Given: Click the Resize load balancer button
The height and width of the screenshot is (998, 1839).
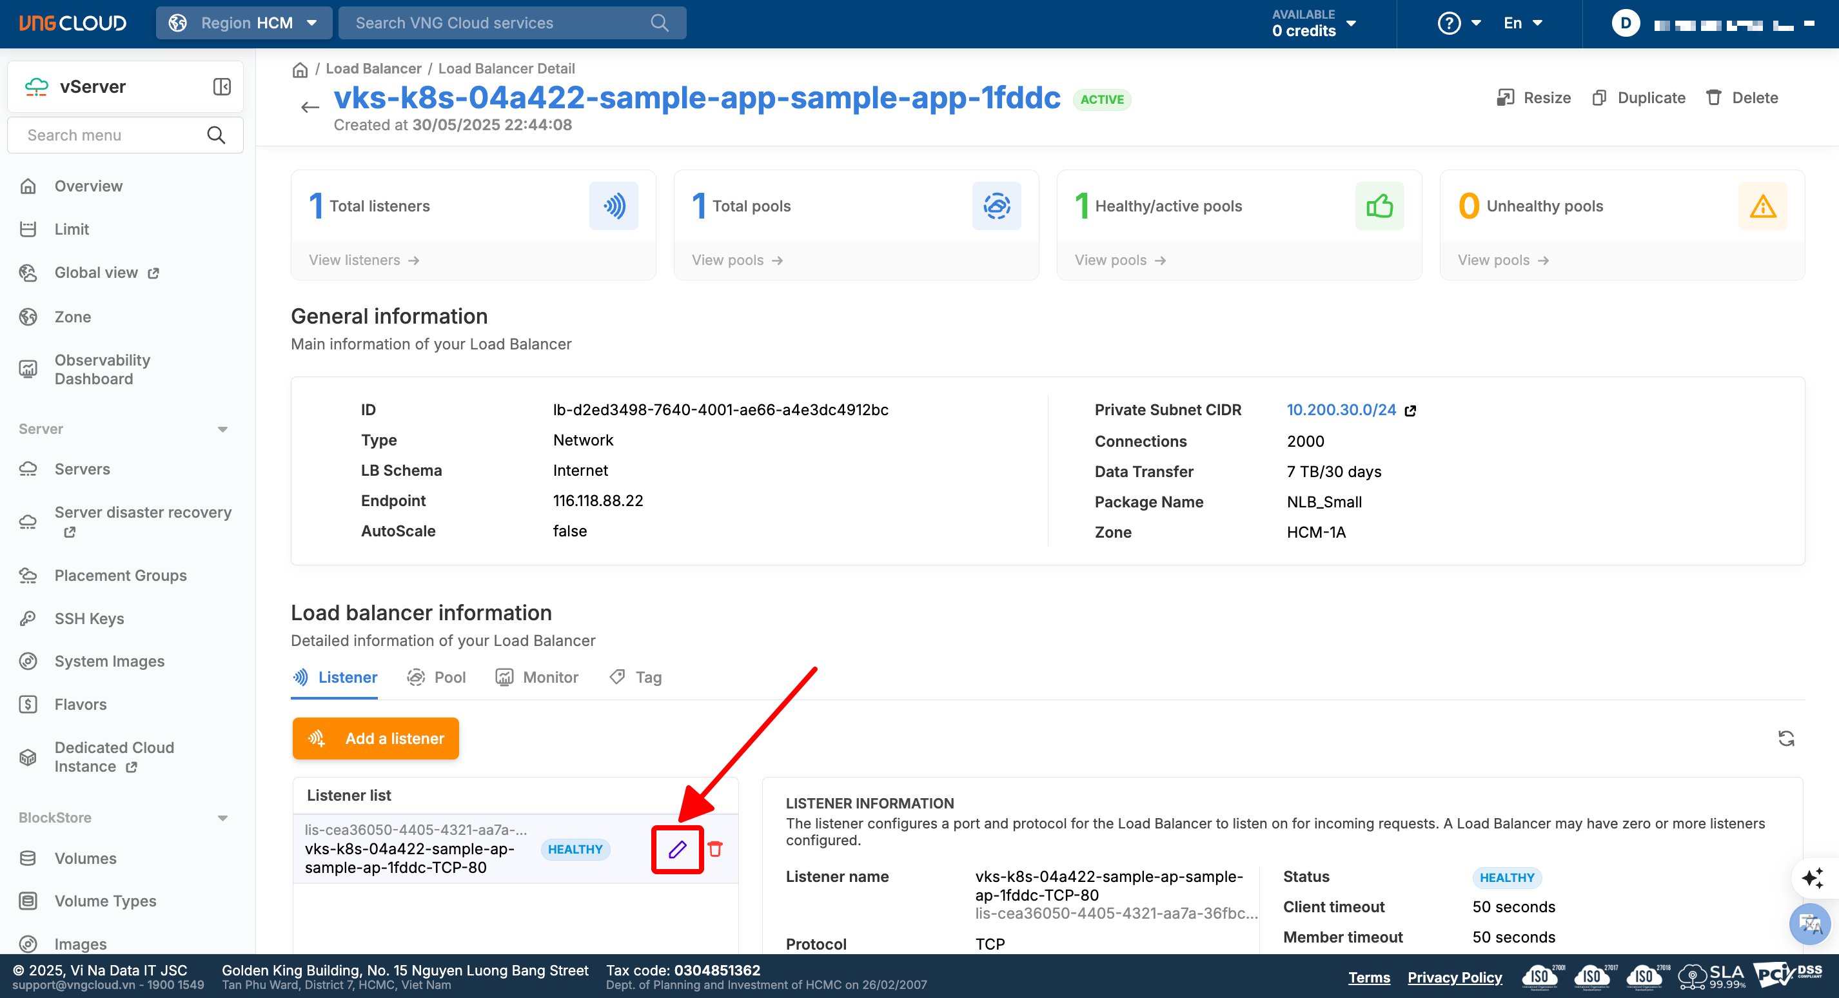Looking at the screenshot, I should click(1534, 98).
